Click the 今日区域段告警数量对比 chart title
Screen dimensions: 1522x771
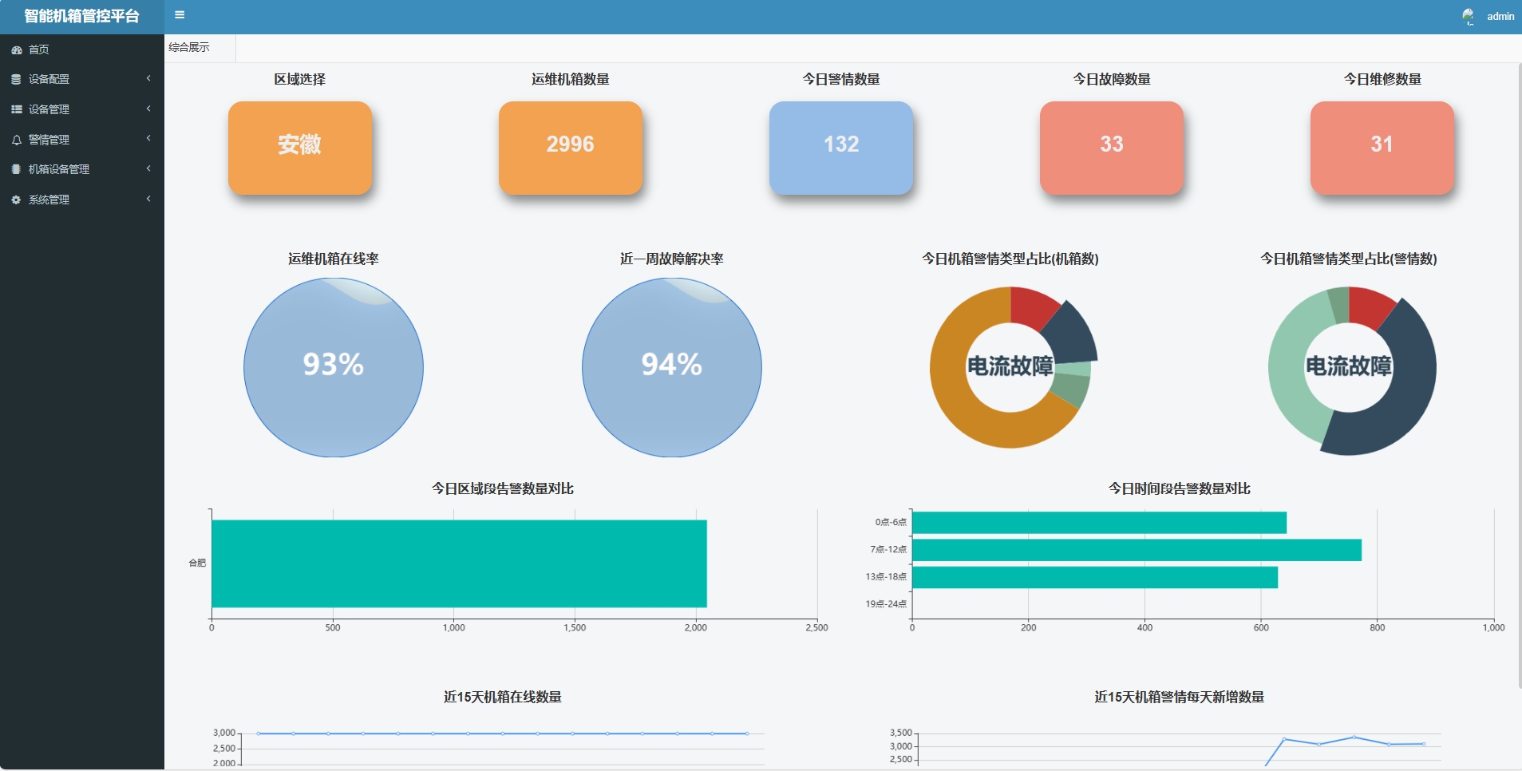pos(503,488)
